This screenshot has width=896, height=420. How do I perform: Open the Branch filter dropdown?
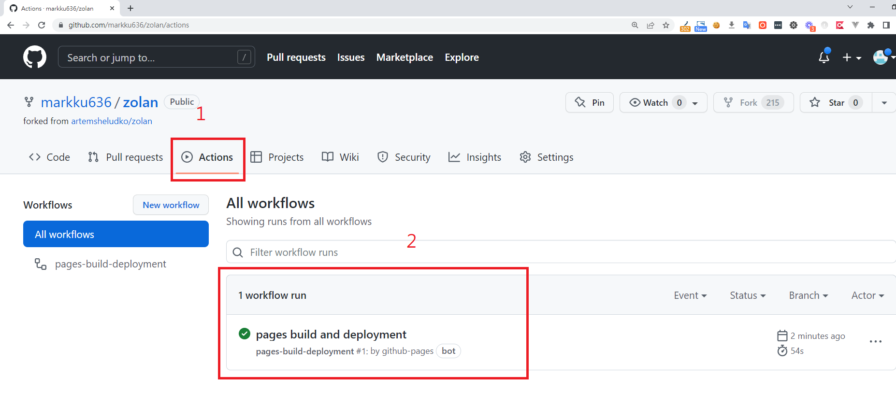click(809, 295)
